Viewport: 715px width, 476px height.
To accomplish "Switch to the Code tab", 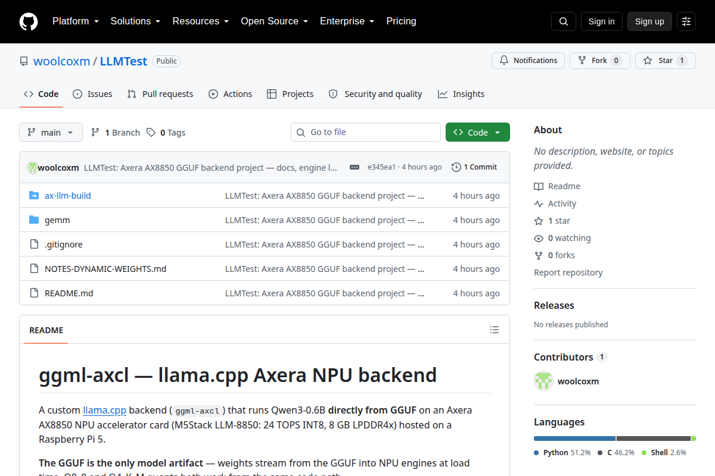I will pyautogui.click(x=41, y=94).
